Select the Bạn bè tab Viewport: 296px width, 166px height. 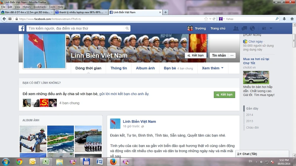pos(178,68)
